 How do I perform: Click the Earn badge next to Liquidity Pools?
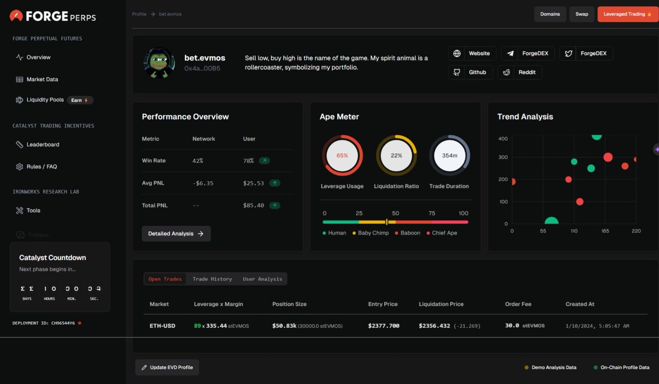(80, 100)
